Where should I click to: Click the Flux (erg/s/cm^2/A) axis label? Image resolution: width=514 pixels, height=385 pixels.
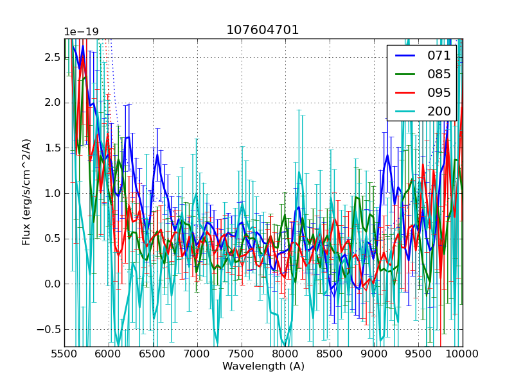(x=26, y=193)
